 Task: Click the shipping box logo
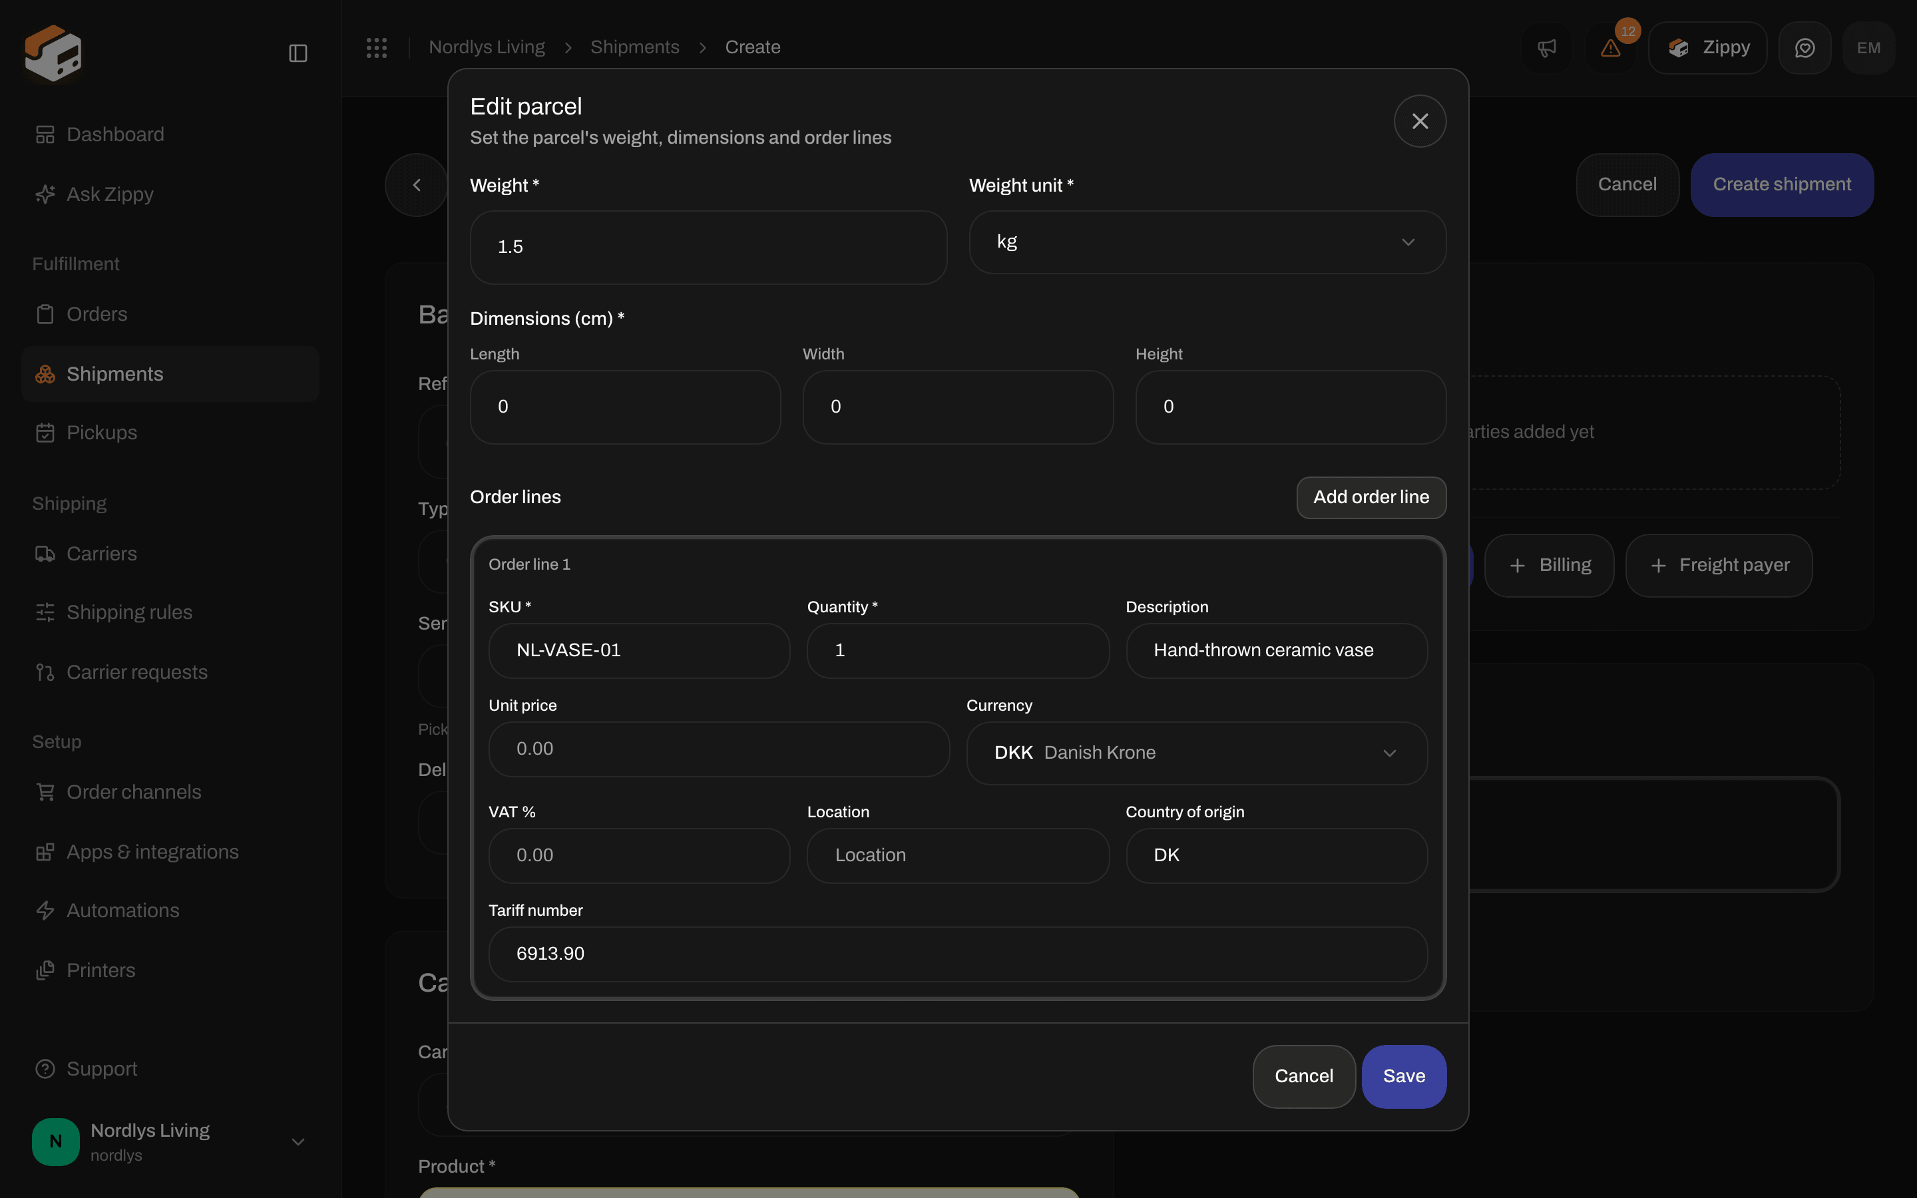[x=53, y=53]
